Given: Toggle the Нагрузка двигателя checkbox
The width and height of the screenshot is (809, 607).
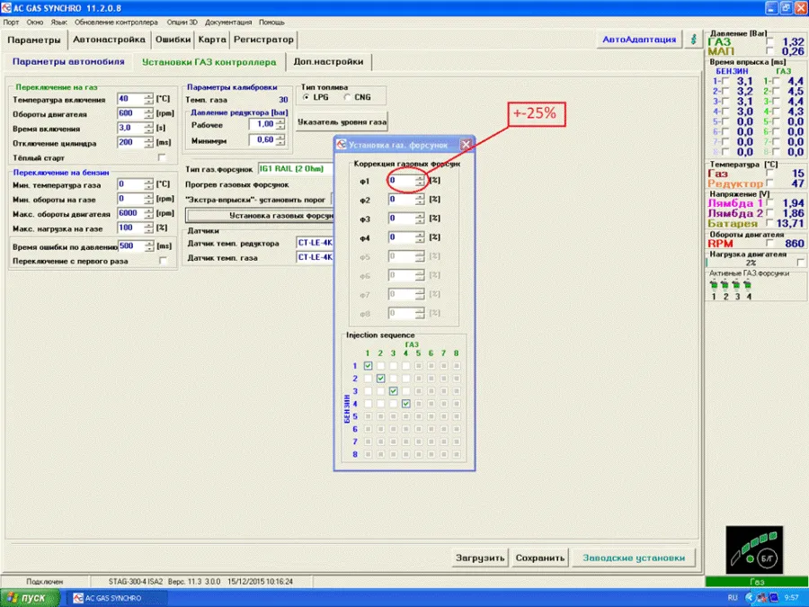Looking at the screenshot, I should (800, 263).
